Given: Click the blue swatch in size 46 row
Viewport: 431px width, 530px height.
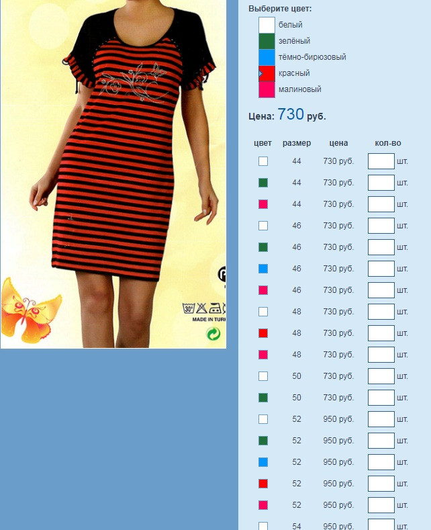Looking at the screenshot, I should tap(263, 269).
